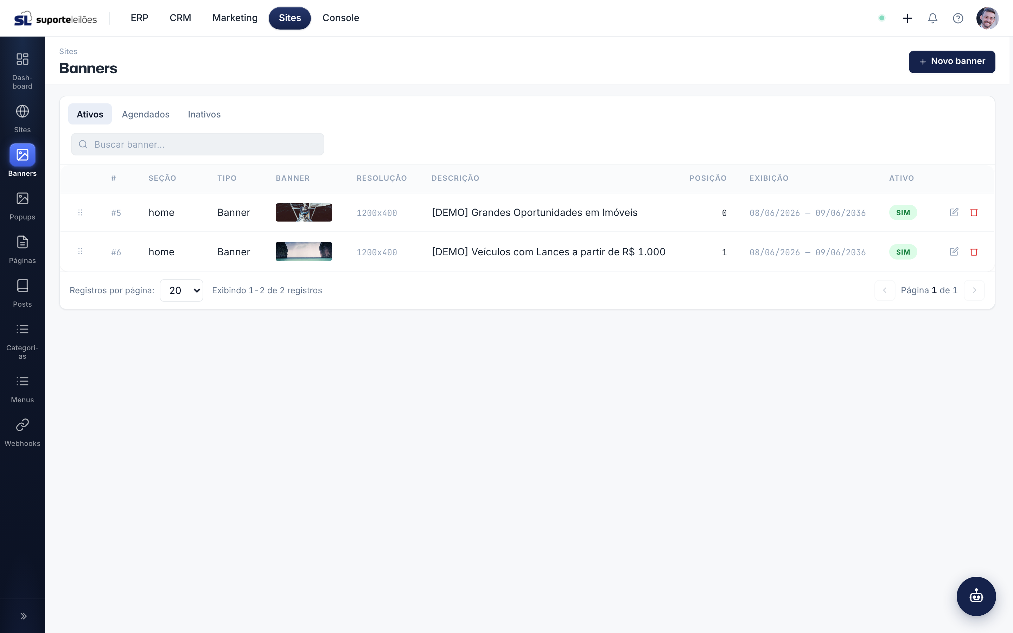This screenshot has width=1013, height=633.
Task: Click the TIPO column header
Action: point(227,178)
